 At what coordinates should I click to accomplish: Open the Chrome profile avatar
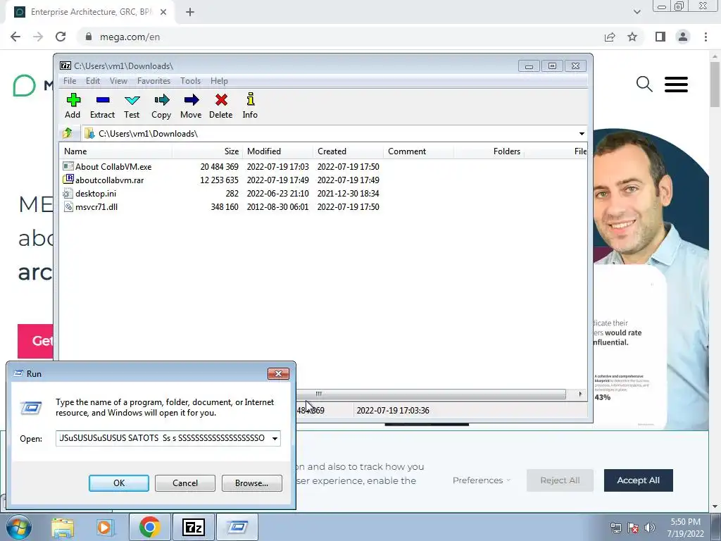pos(683,37)
